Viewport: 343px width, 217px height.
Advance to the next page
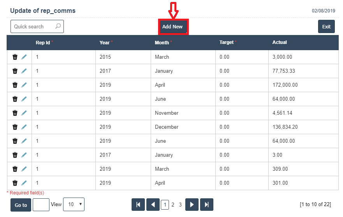coord(192,205)
